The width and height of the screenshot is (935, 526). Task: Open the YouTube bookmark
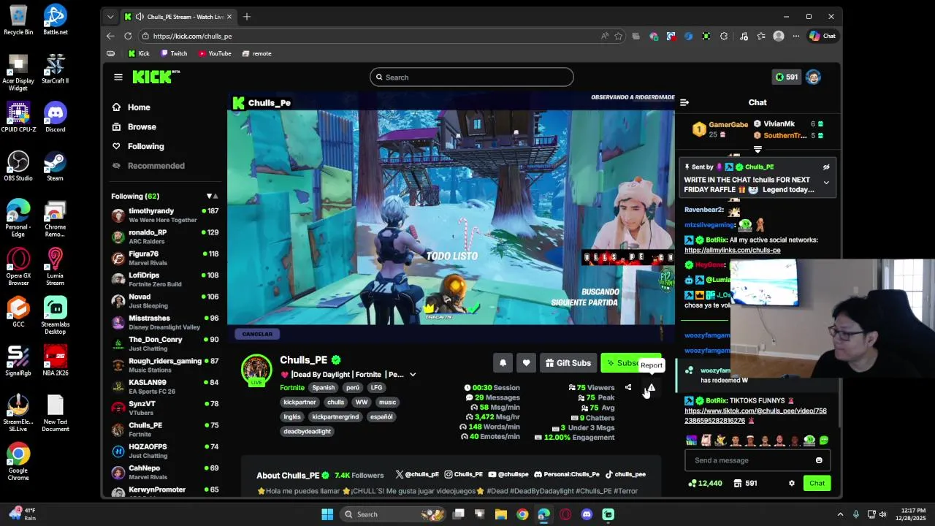tap(214, 53)
